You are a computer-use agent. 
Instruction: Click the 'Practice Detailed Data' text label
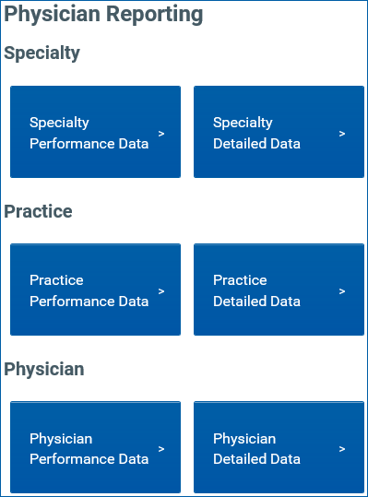pos(256,290)
